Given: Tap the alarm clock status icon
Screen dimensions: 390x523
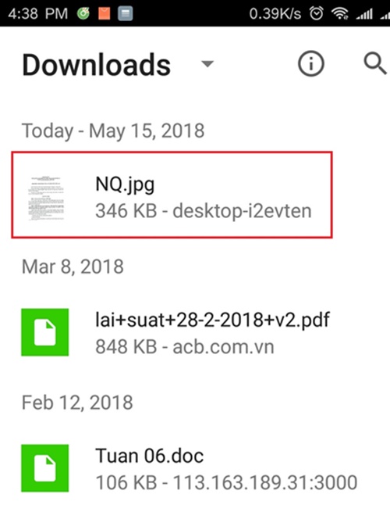Looking at the screenshot, I should (316, 13).
